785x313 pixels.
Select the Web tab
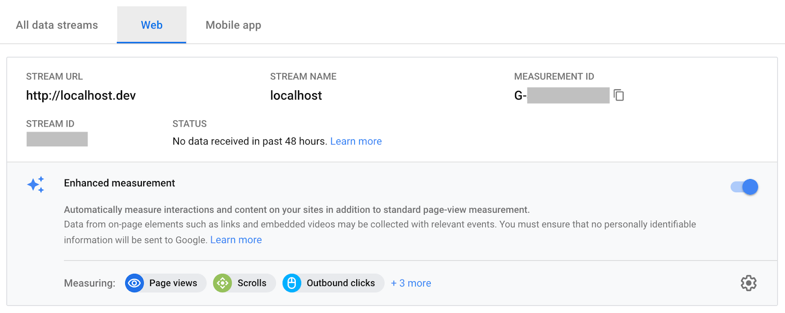point(152,25)
